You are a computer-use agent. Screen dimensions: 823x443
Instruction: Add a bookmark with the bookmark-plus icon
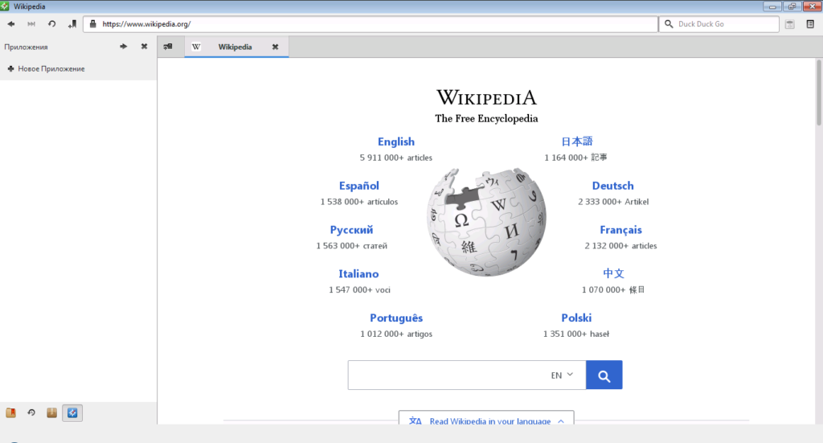72,23
